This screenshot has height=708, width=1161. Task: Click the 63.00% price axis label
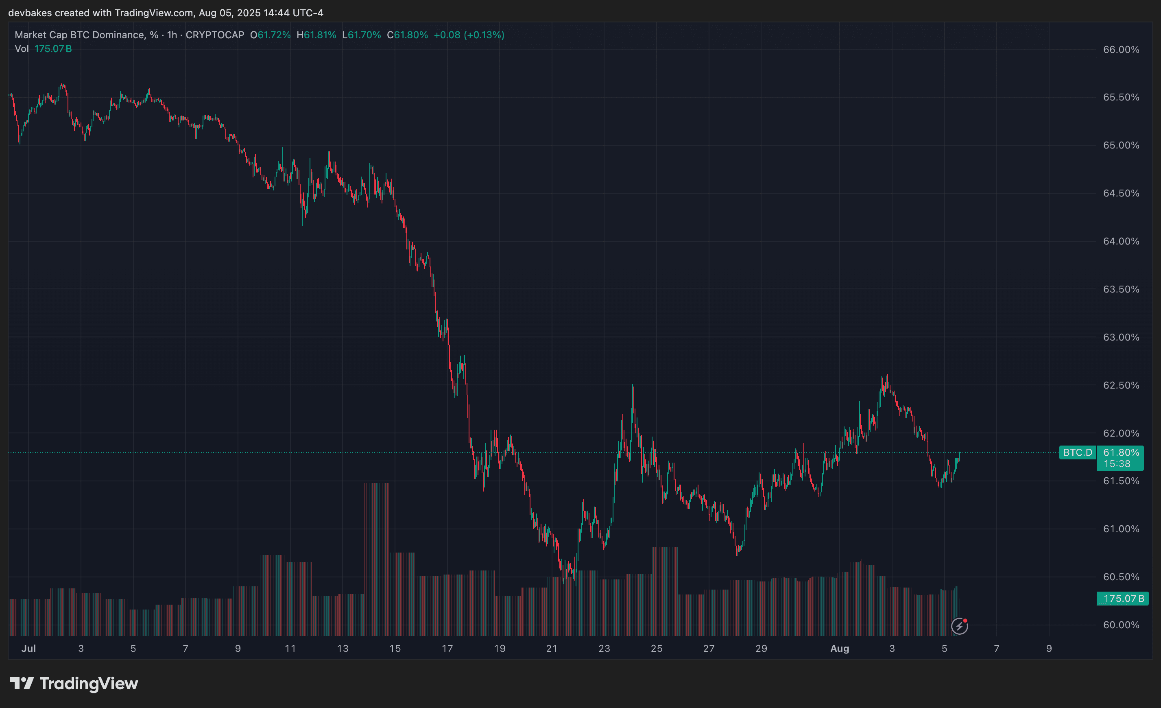pyautogui.click(x=1121, y=337)
